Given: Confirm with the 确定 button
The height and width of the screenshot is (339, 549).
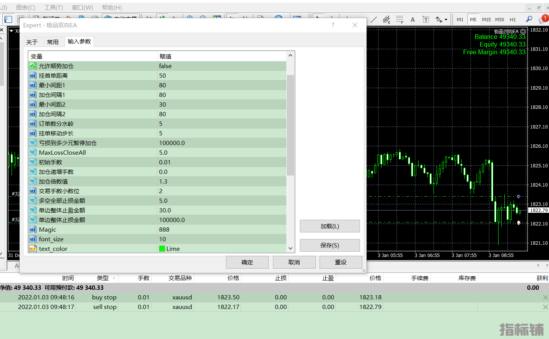Looking at the screenshot, I should (247, 262).
